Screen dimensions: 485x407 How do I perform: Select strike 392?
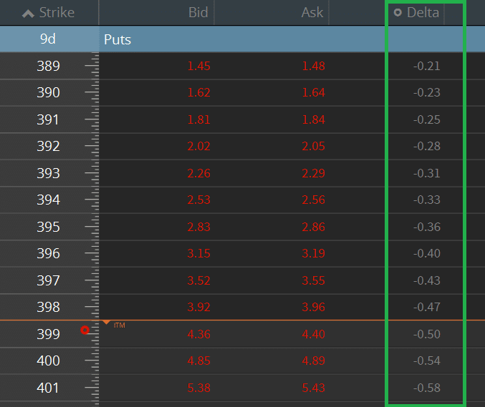coord(48,147)
